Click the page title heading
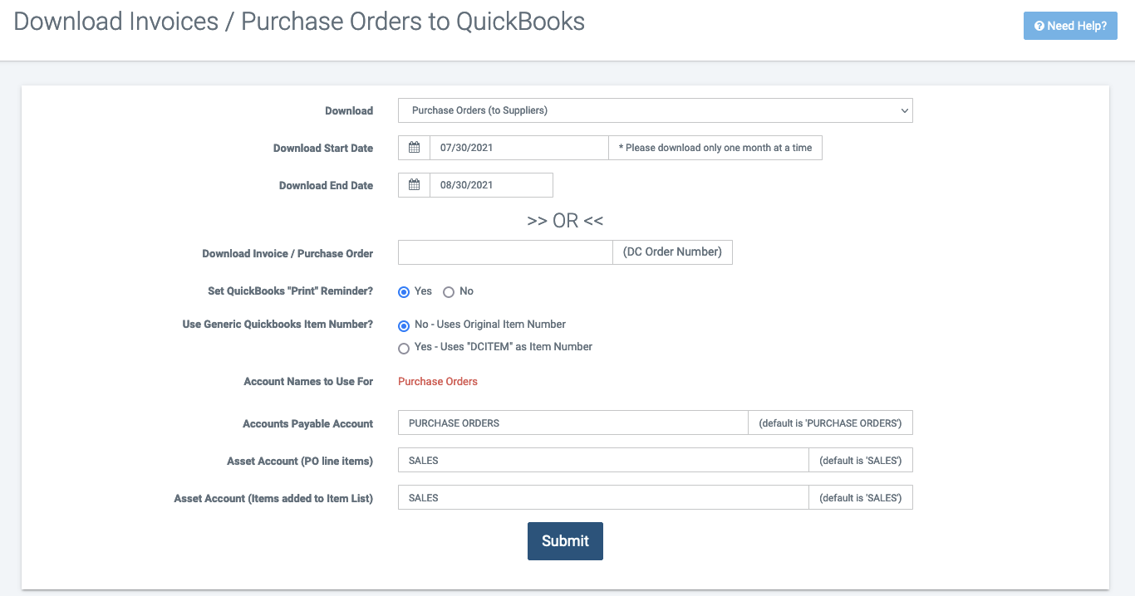 299,22
